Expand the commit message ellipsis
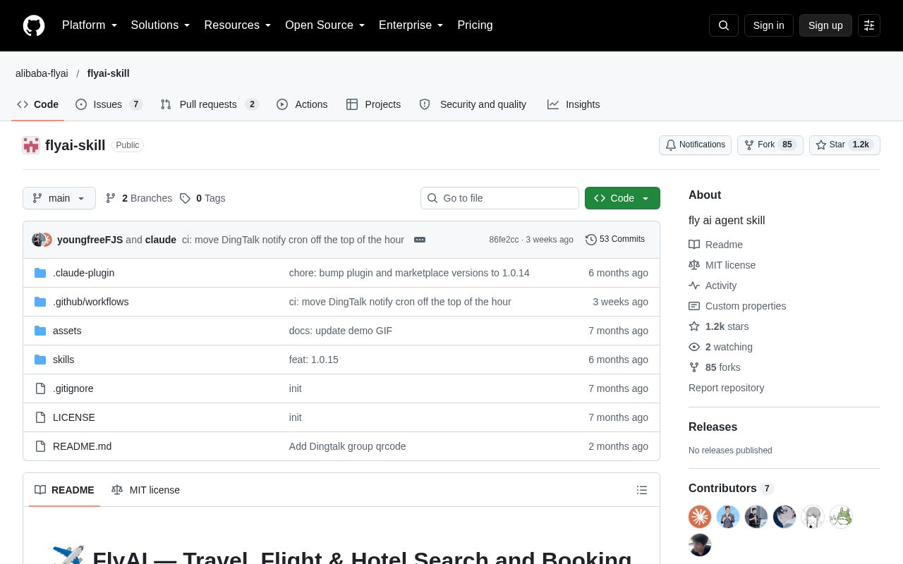Image resolution: width=903 pixels, height=564 pixels. click(420, 240)
